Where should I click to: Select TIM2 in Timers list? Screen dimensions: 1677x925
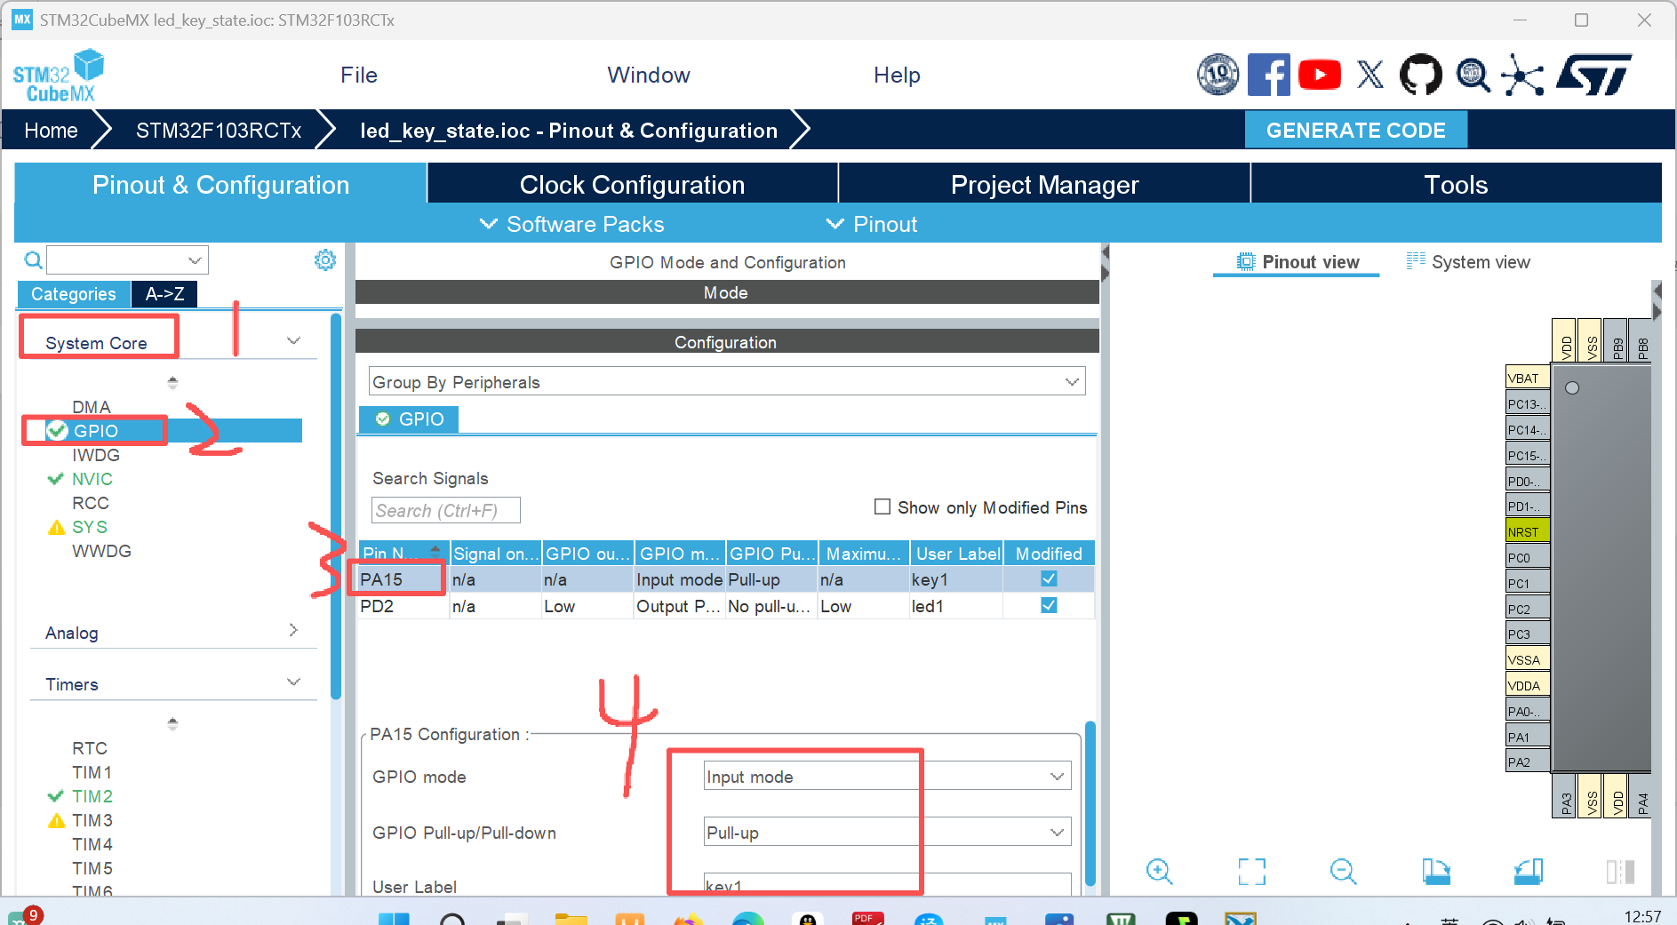click(x=92, y=796)
